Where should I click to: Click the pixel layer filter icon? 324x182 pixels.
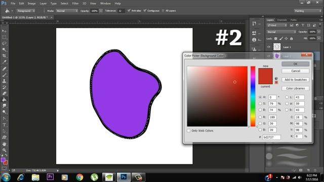292,25
